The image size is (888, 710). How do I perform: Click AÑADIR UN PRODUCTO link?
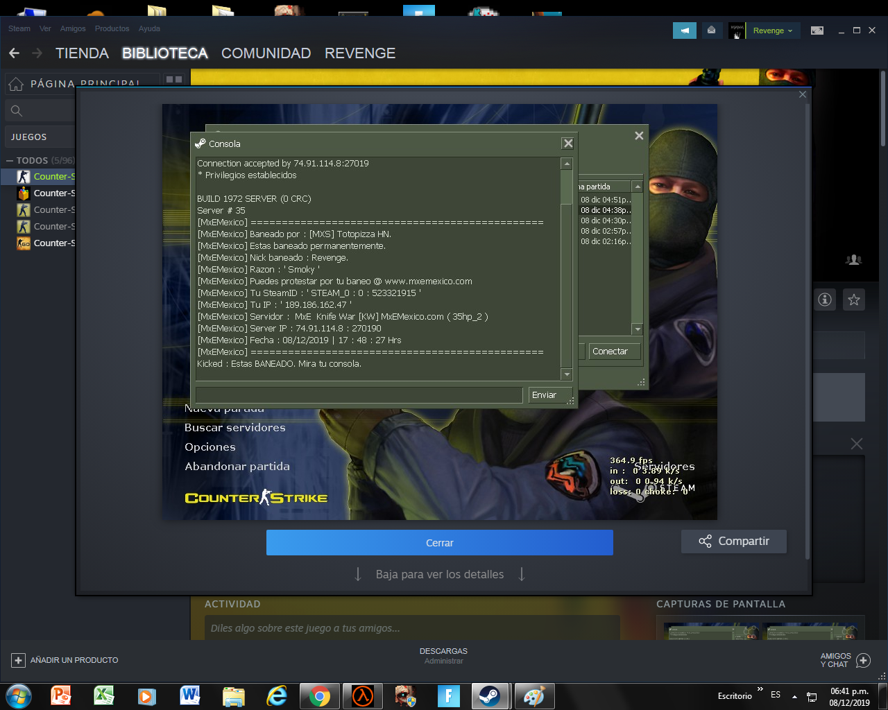74,660
